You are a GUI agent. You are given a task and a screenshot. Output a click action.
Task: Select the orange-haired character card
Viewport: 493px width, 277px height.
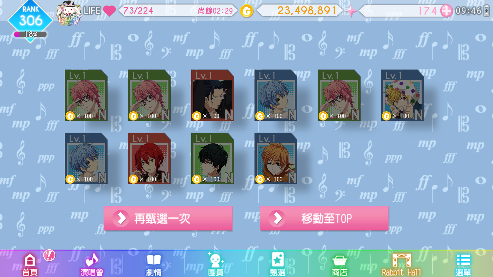point(276,158)
